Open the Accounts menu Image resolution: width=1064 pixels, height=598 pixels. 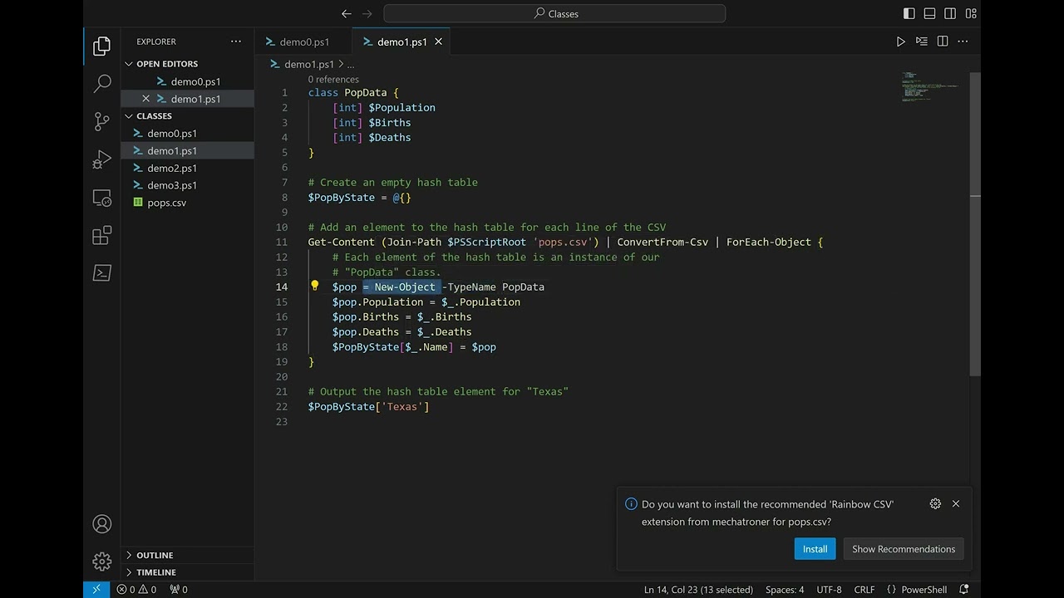pos(101,524)
